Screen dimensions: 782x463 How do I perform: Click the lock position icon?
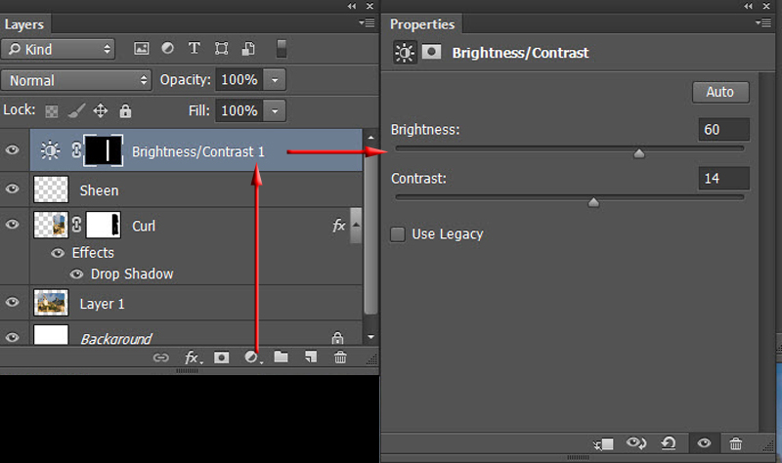[100, 111]
